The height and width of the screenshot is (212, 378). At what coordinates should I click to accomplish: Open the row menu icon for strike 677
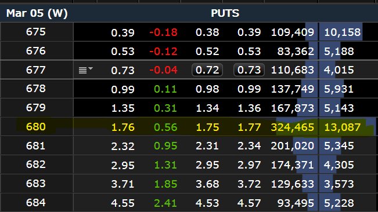coord(85,70)
